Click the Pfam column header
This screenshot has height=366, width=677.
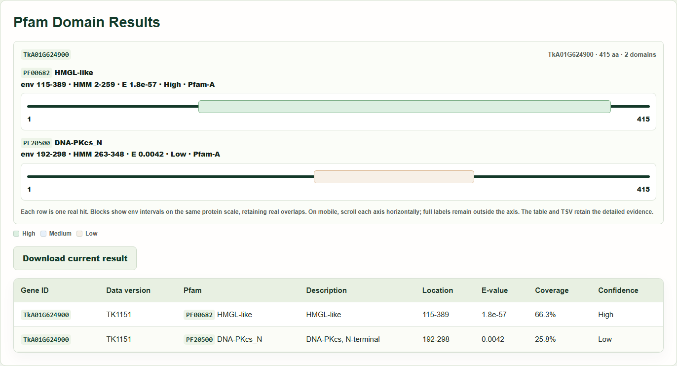(x=192, y=290)
